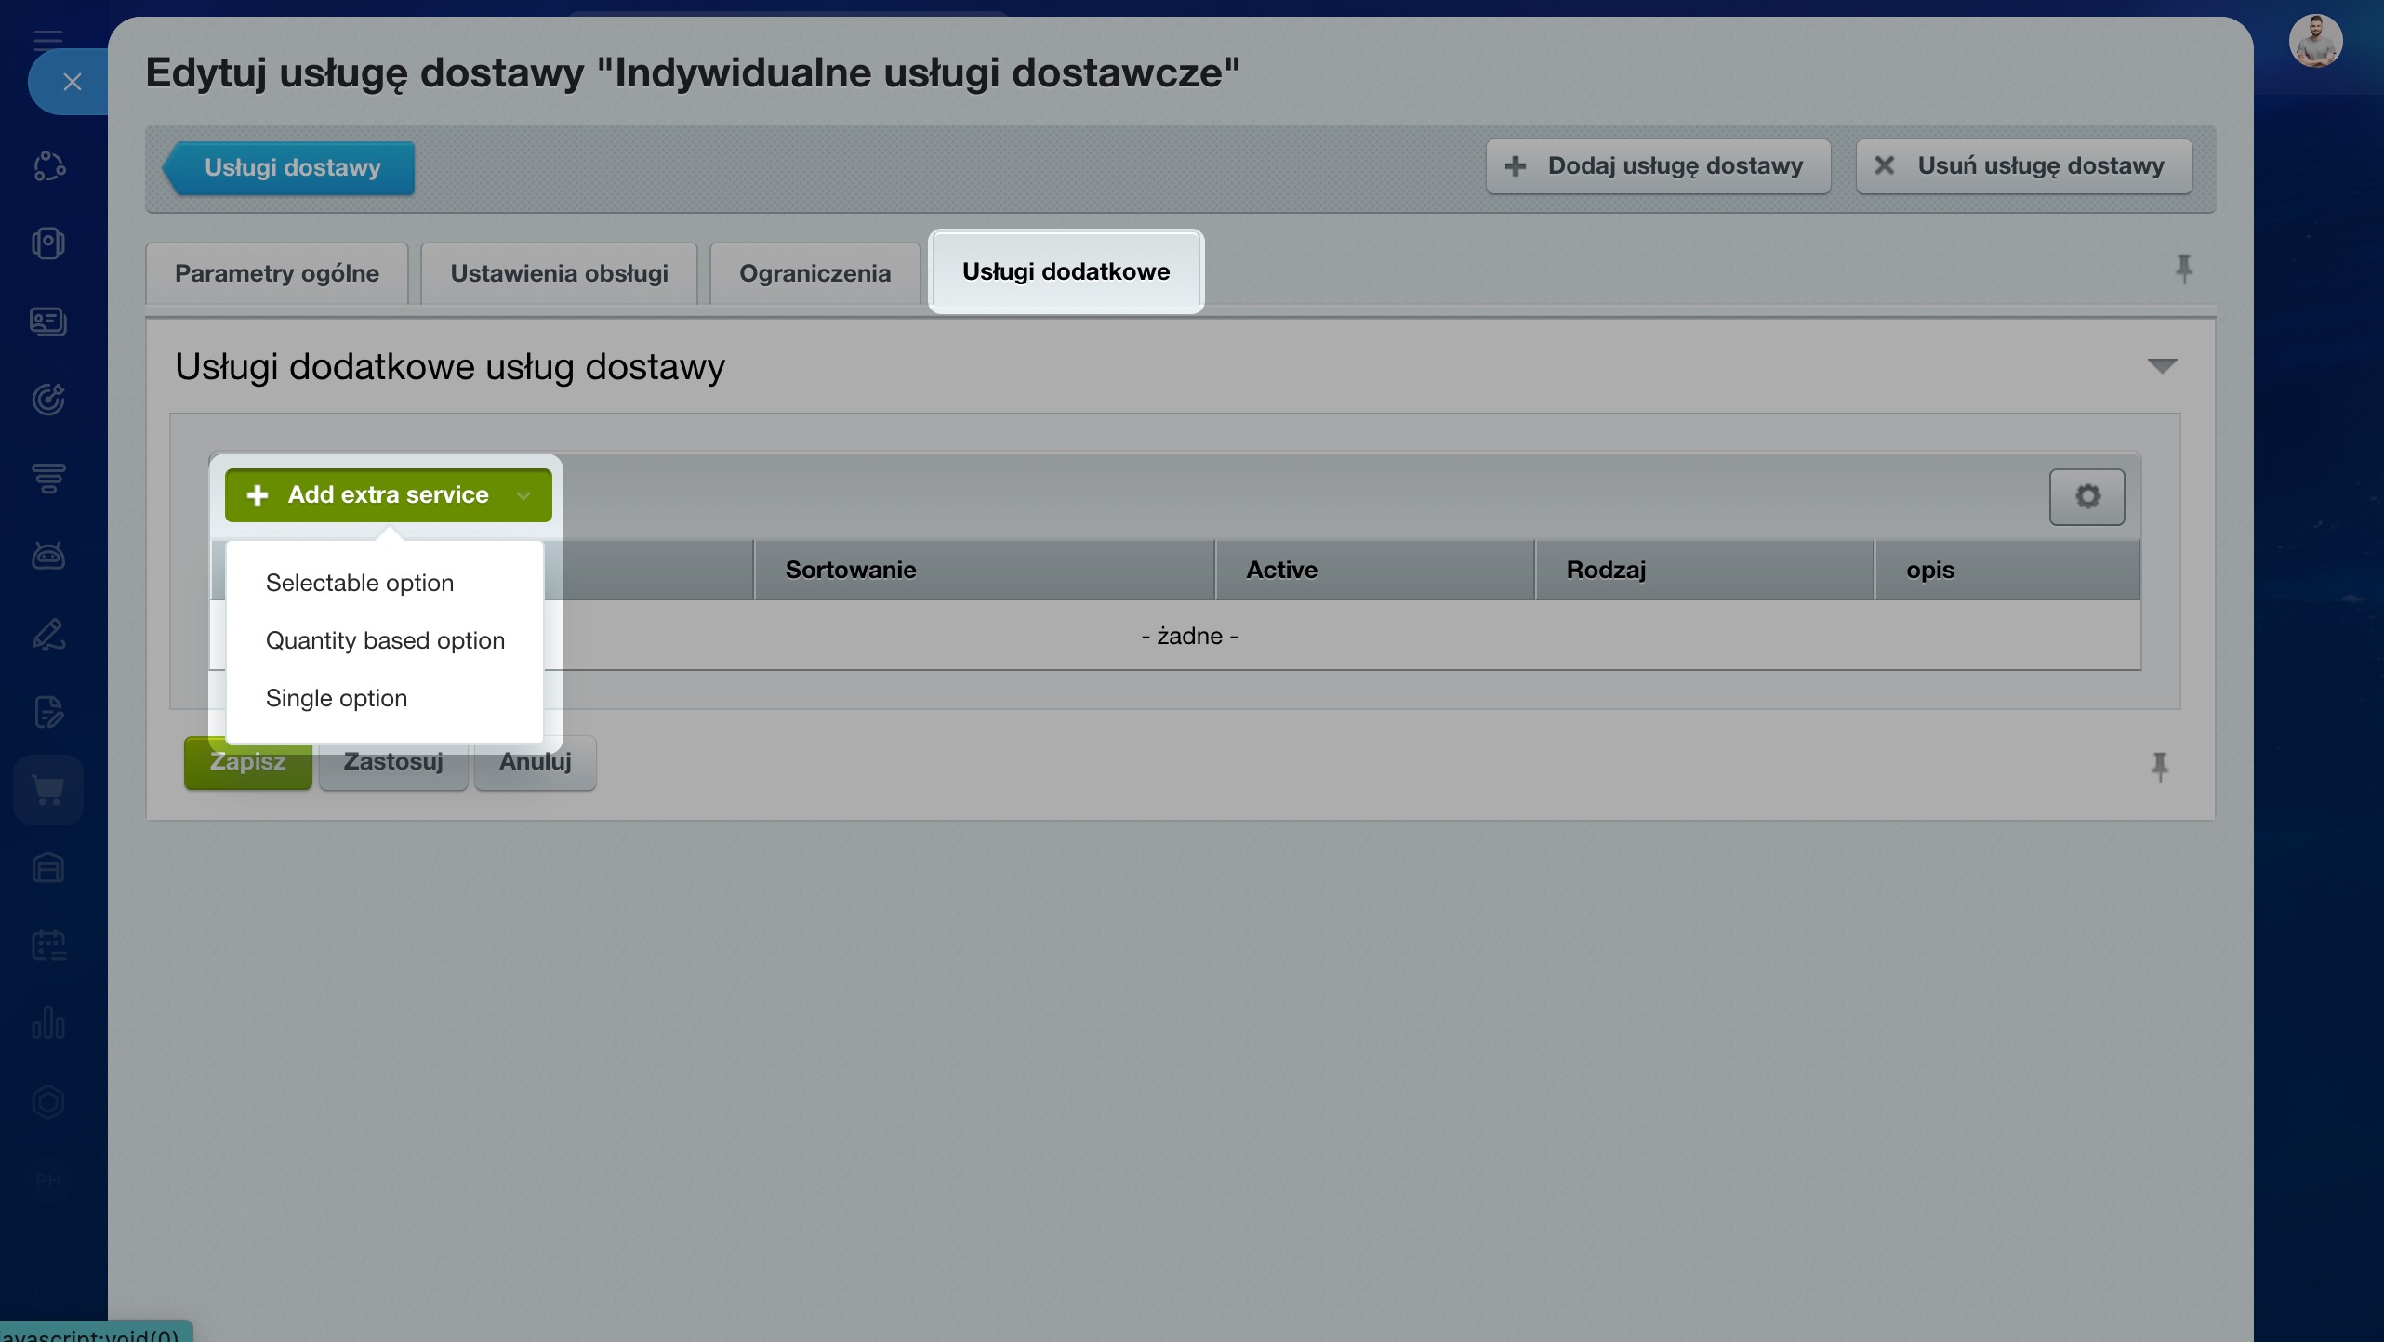Click the pin icon beside the tabs
The image size is (2384, 1342).
pos(2184,270)
